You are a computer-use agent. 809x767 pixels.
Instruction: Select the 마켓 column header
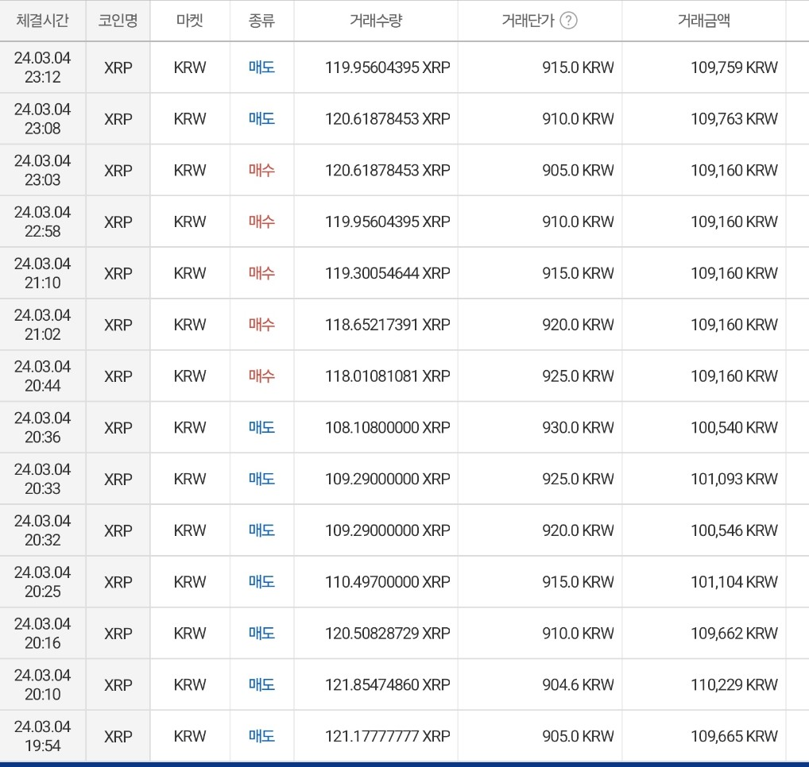coord(189,21)
